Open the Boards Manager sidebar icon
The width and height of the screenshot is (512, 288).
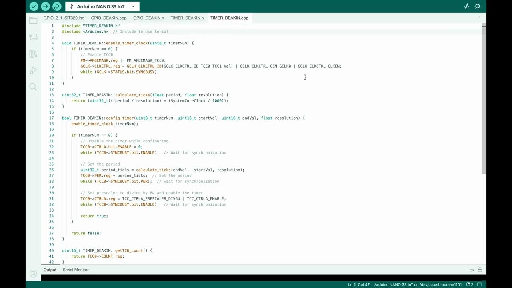coord(33,37)
